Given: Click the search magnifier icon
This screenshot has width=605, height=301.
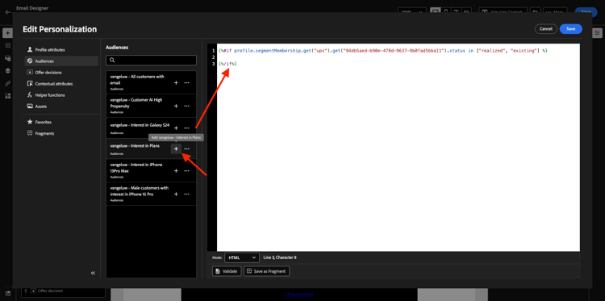Looking at the screenshot, I should point(112,61).
